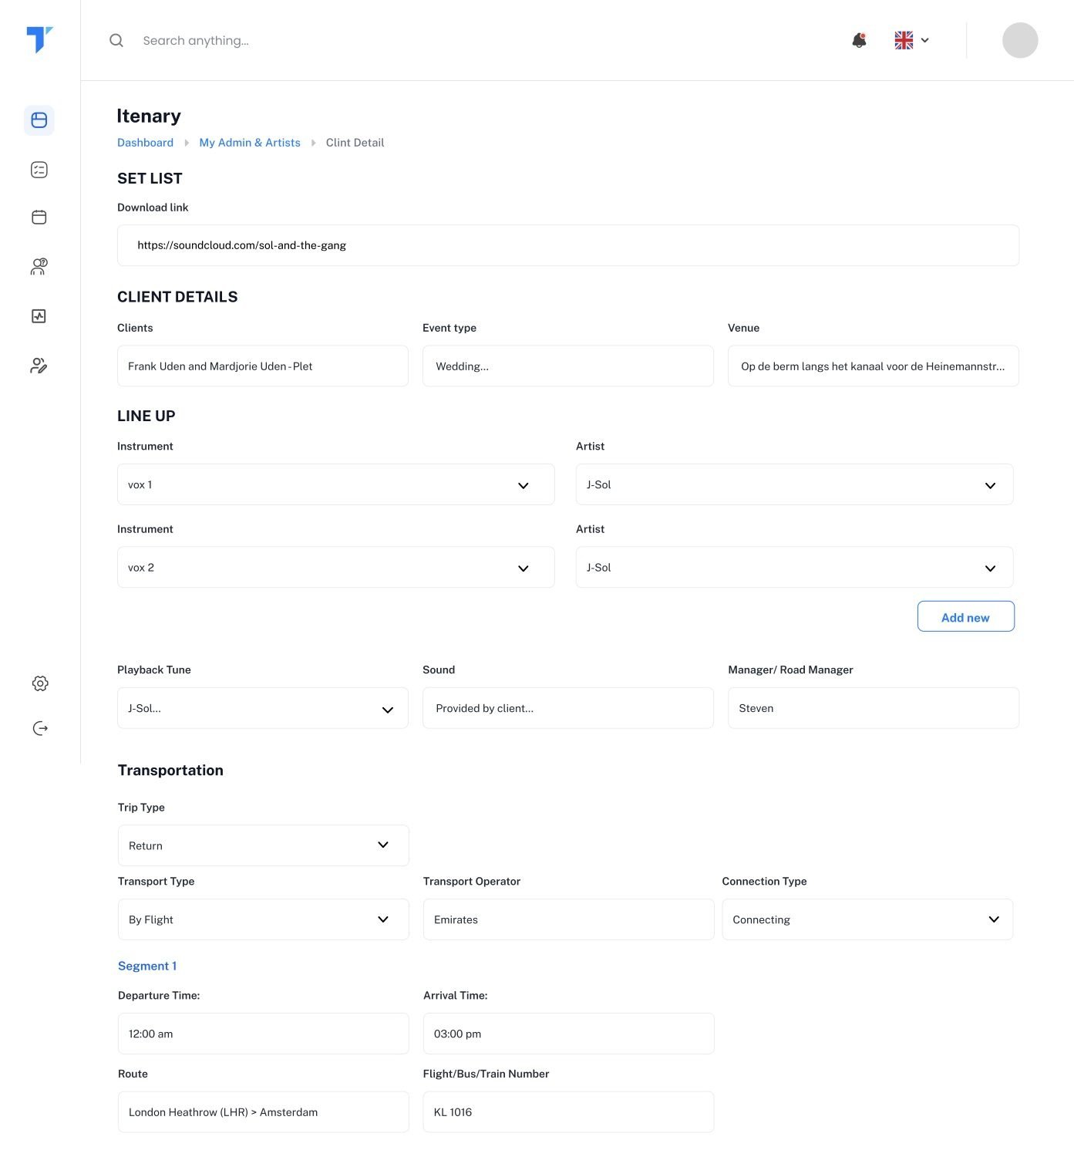Open the Playback Tune dropdown
Viewport: 1074px width, 1157px height.
point(263,708)
